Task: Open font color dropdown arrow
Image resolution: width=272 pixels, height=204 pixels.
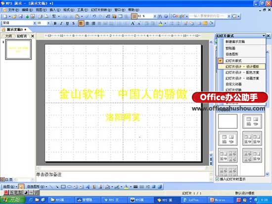Action: [x=165, y=23]
